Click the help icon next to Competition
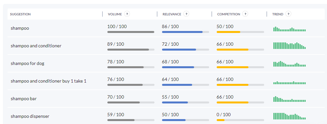This screenshot has width=327, height=124. 245,14
